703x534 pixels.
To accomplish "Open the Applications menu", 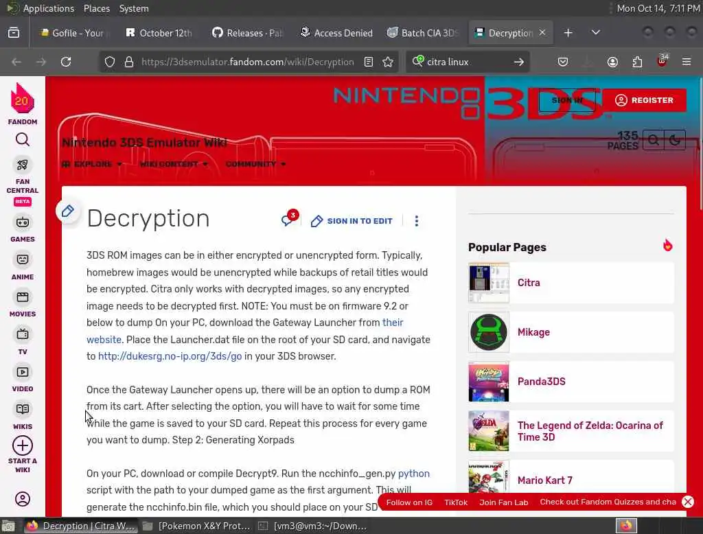I will tap(49, 8).
